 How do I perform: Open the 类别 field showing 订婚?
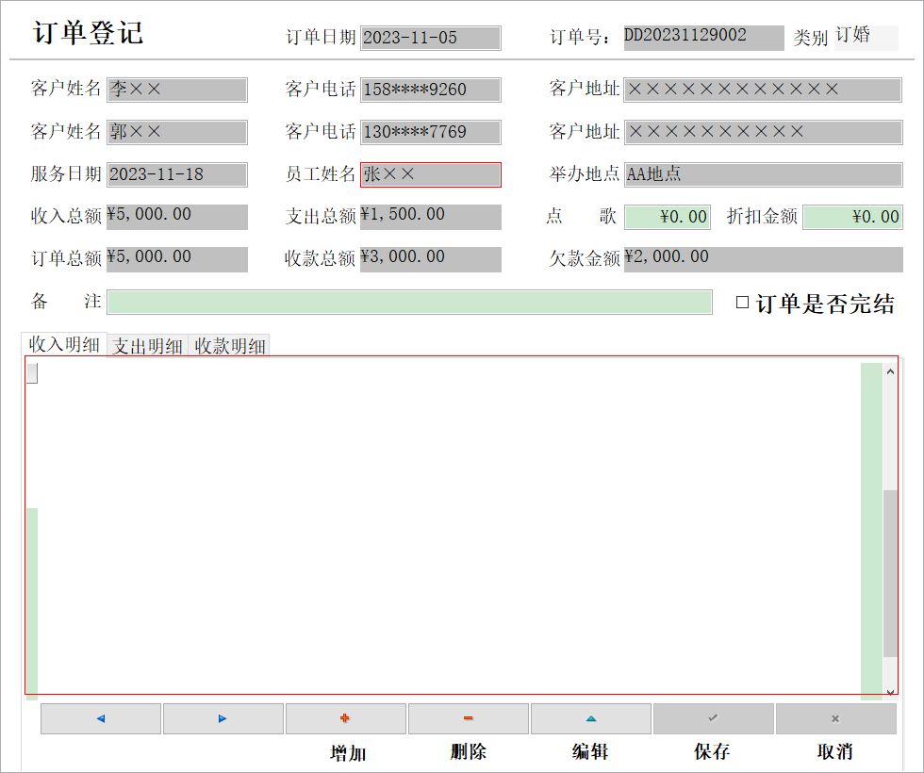(866, 37)
